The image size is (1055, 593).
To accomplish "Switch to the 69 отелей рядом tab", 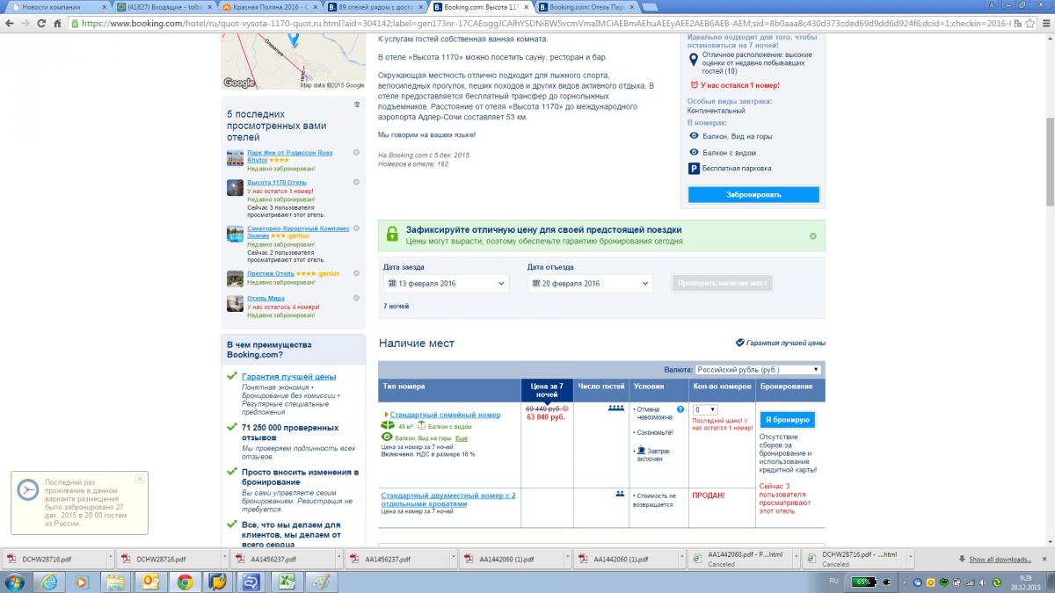I will point(375,7).
